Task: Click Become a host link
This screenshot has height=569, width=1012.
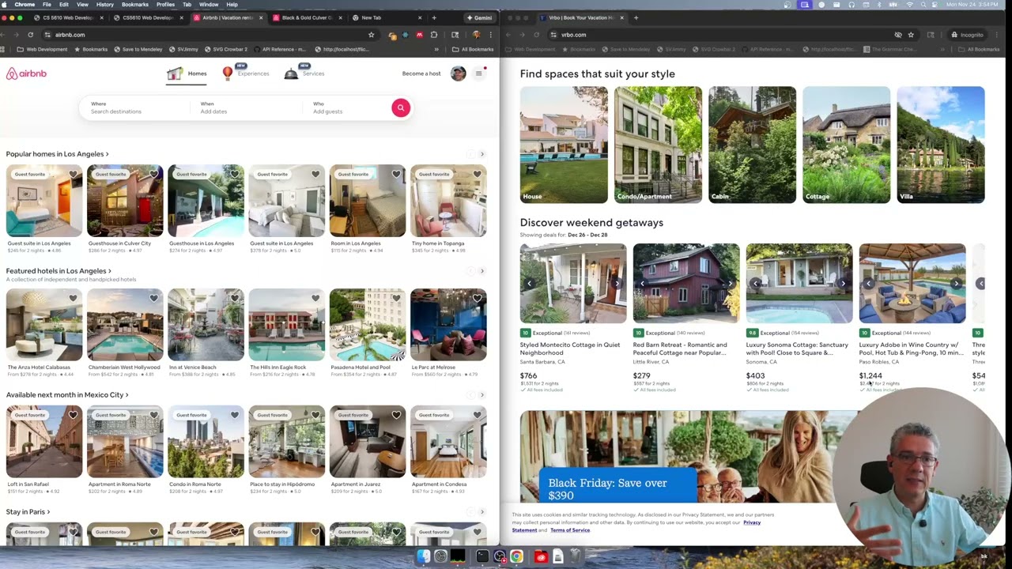Action: (421, 73)
